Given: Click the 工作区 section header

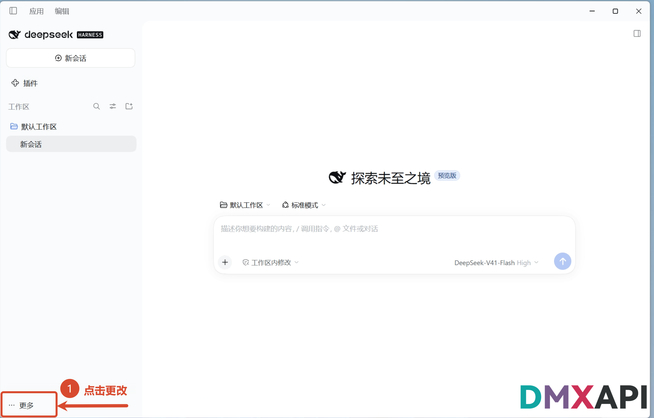Looking at the screenshot, I should pyautogui.click(x=19, y=106).
